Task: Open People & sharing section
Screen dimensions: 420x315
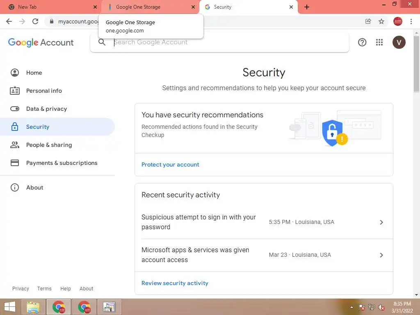Action: tap(49, 145)
